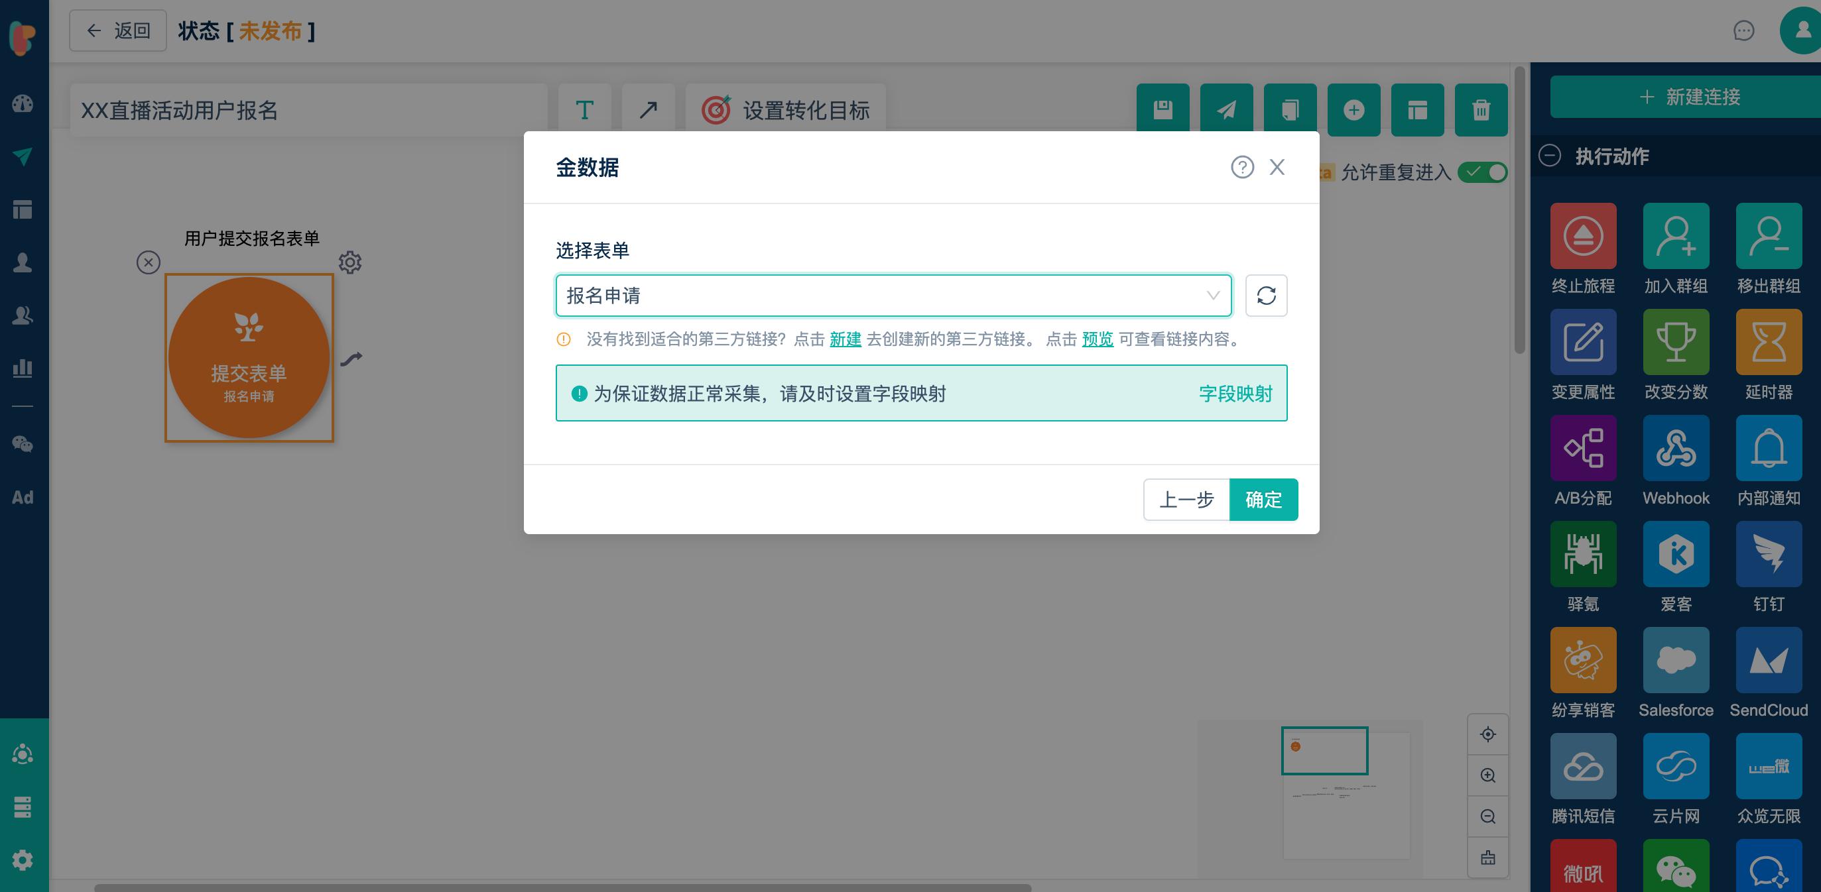Collapse the 执行动作 section
This screenshot has height=892, width=1821.
coord(1550,156)
